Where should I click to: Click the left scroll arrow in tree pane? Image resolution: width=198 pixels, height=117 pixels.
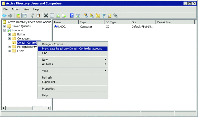click(x=3, y=108)
